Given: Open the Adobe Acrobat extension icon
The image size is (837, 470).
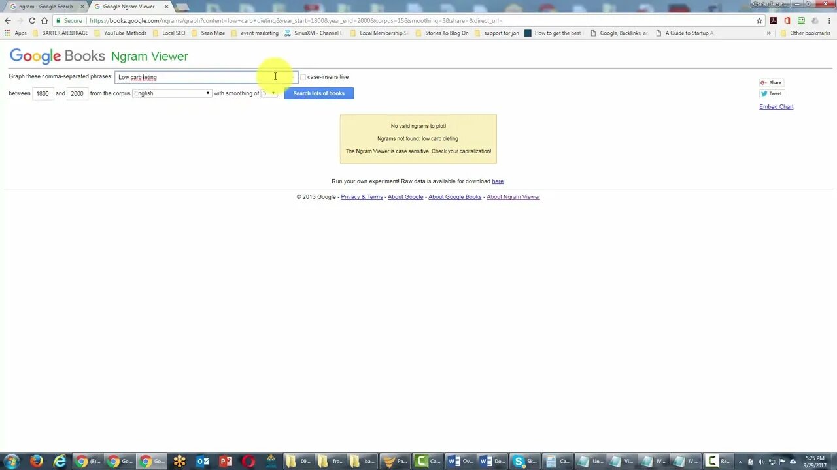Looking at the screenshot, I should pos(773,20).
